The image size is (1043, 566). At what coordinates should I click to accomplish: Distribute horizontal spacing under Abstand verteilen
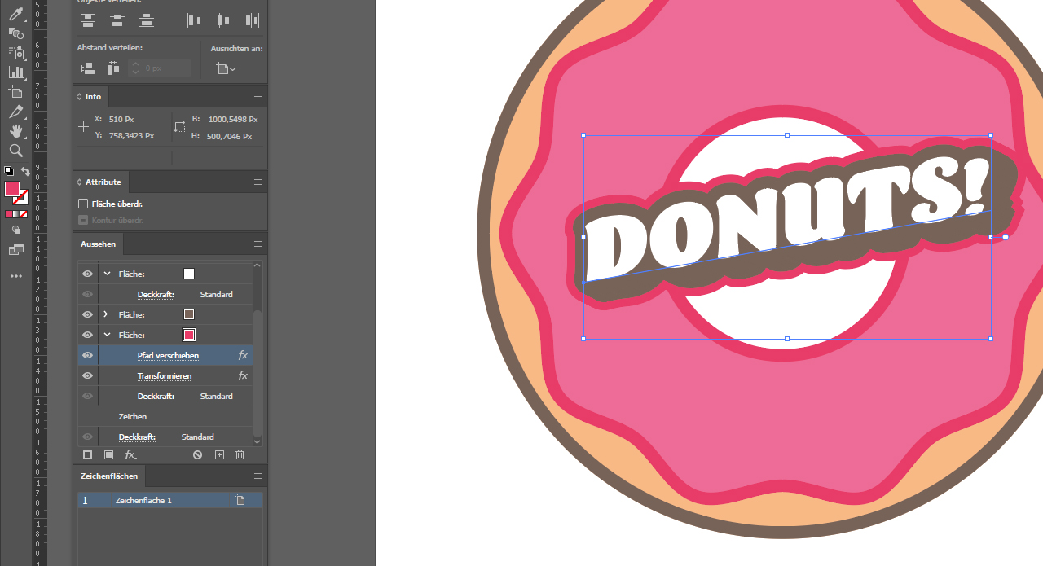tap(113, 68)
